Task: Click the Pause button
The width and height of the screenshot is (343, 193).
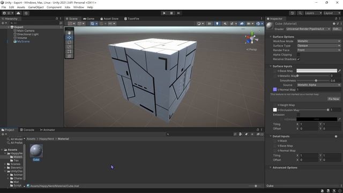Action: 171,13
